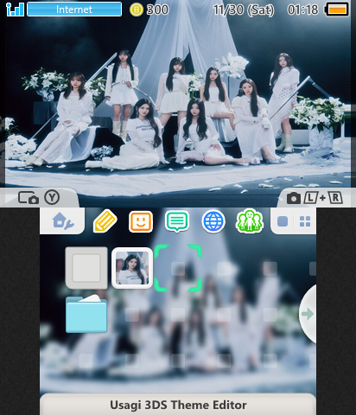The width and height of the screenshot is (356, 415).
Task: Open the green Miiverse people icon
Action: 250,221
